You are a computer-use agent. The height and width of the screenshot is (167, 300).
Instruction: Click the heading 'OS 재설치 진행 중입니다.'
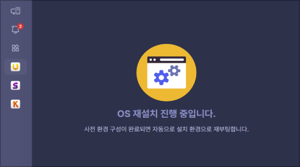click(166, 114)
